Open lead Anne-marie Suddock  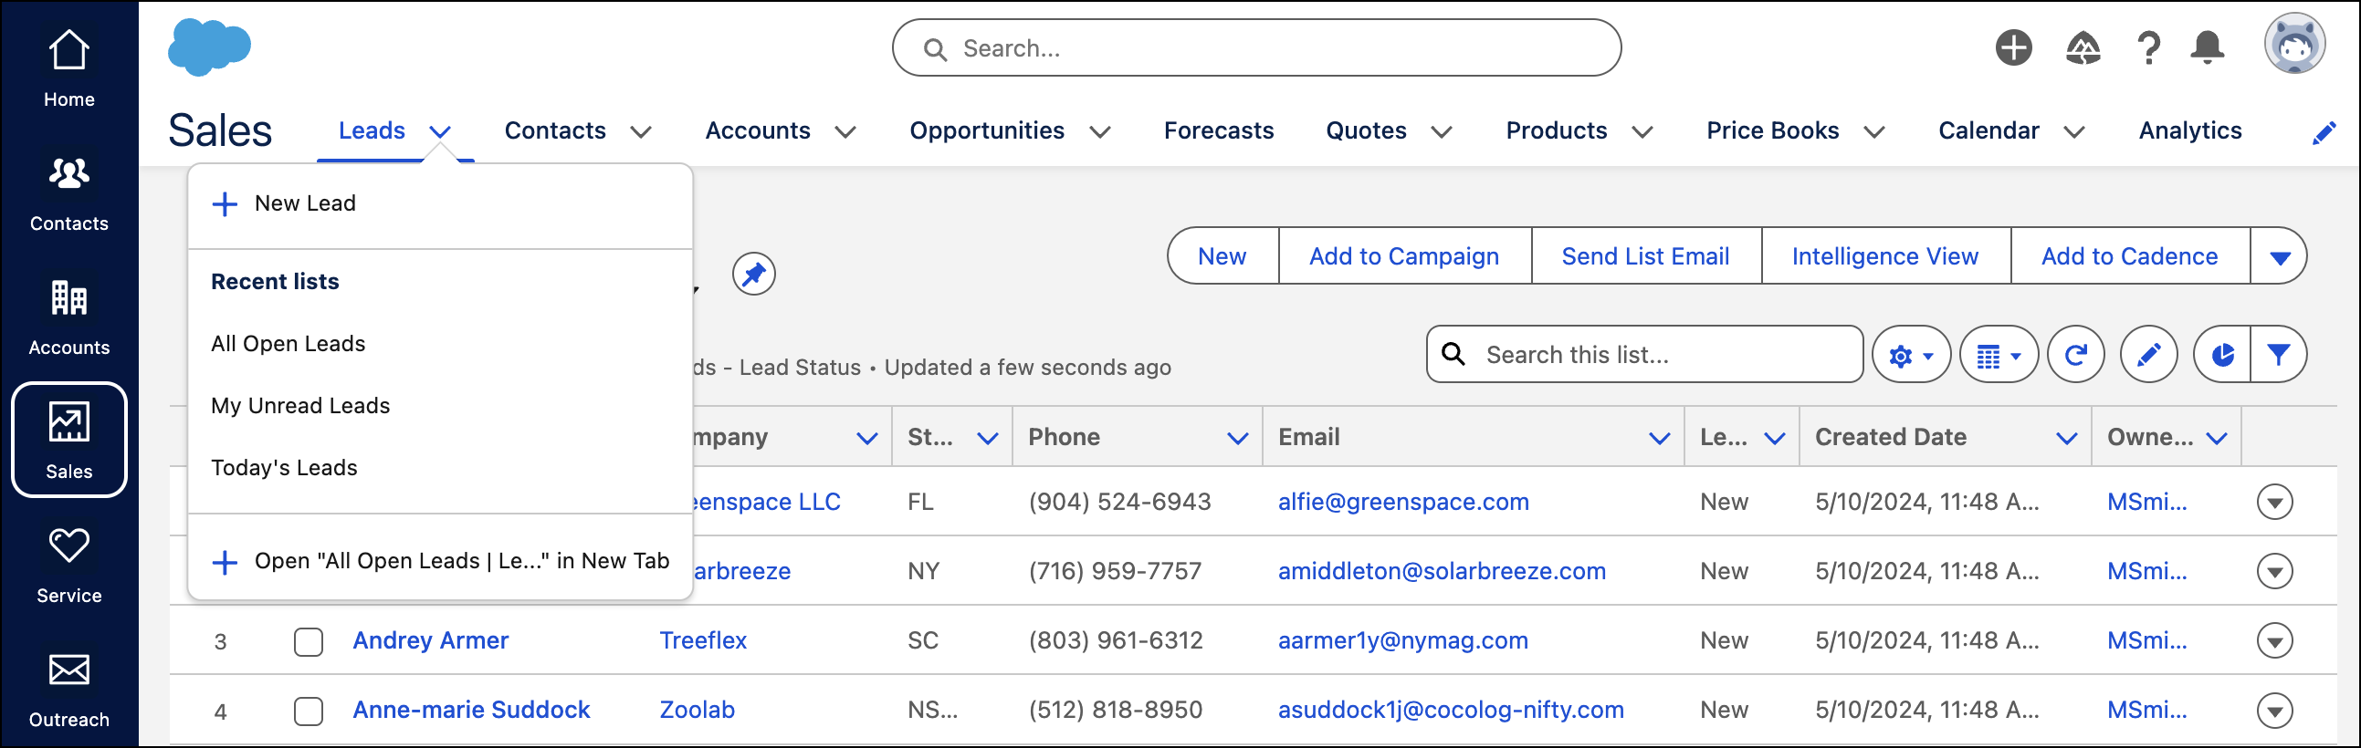pos(471,711)
